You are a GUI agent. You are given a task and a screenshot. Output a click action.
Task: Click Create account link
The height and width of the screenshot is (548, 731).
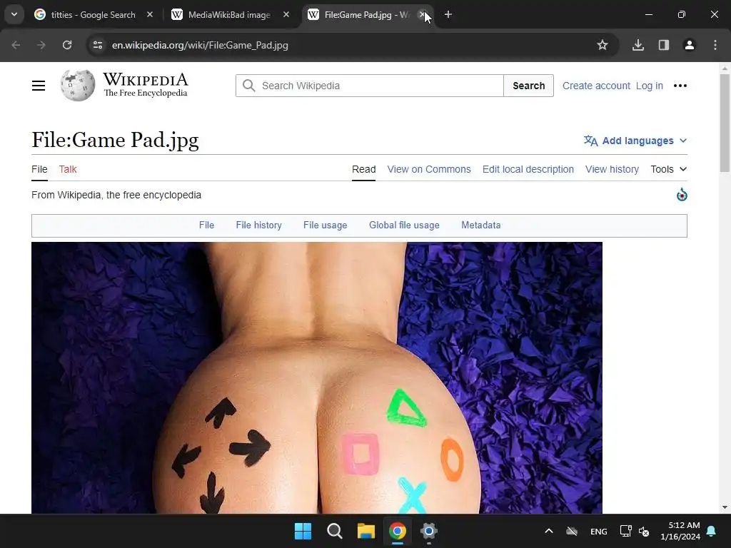[596, 86]
